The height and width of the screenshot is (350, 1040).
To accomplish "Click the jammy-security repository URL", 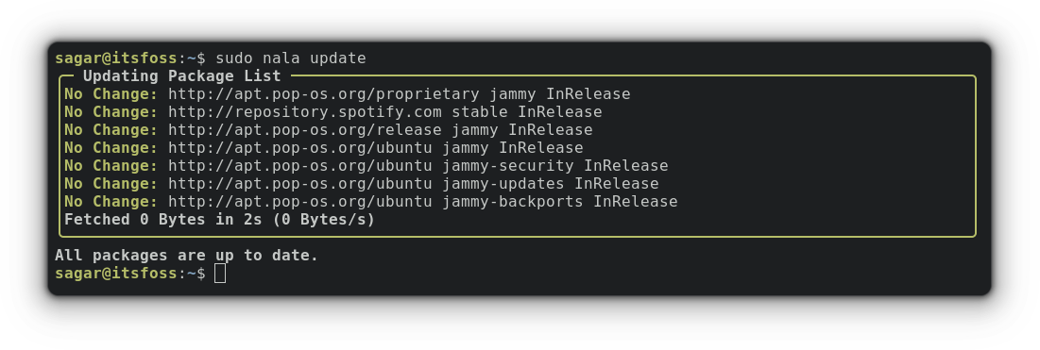I will point(418,166).
